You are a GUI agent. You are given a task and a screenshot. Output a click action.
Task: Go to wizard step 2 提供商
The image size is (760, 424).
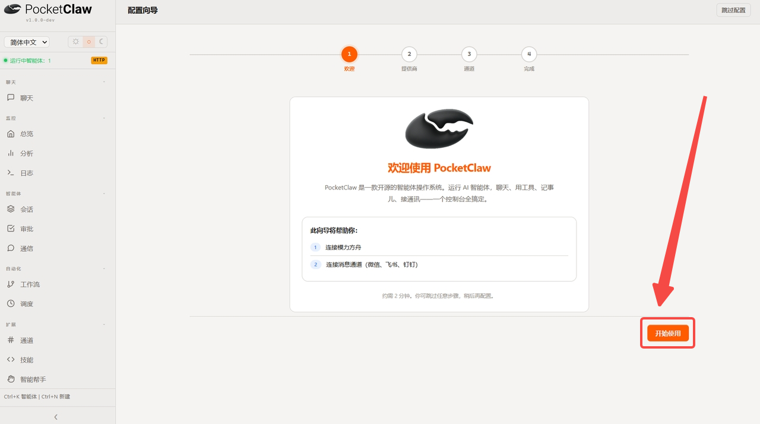(x=409, y=54)
